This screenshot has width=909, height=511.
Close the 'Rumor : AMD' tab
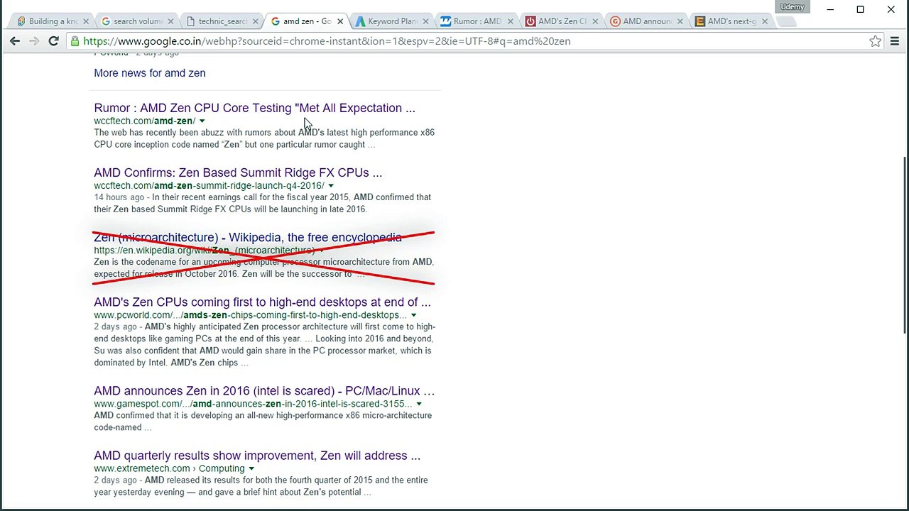coord(510,21)
